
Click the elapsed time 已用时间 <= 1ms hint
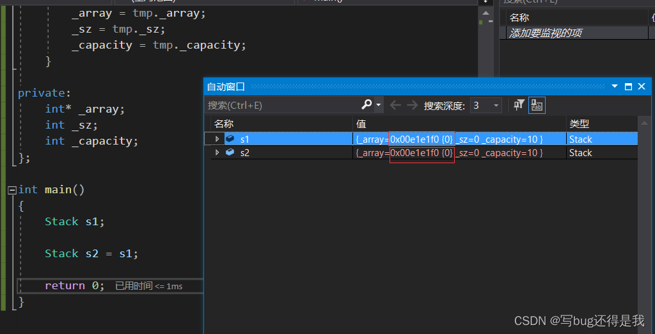[x=148, y=287]
